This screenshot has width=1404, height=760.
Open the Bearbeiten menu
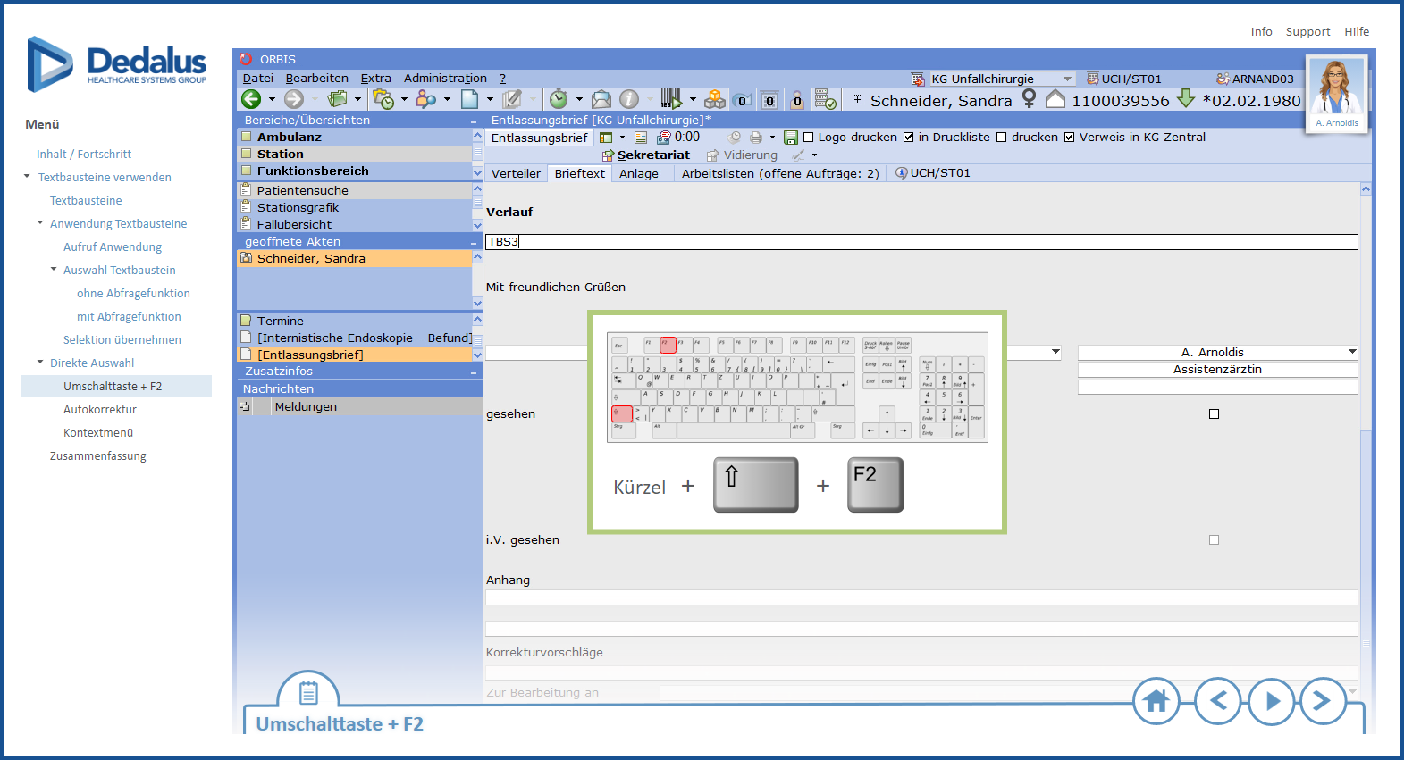point(316,79)
